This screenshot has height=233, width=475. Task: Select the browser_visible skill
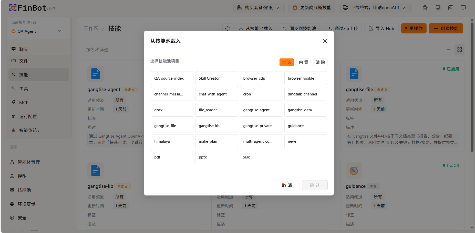306,78
